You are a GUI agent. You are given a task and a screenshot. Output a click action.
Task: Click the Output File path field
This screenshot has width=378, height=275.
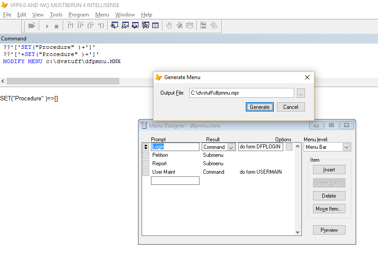click(x=242, y=93)
